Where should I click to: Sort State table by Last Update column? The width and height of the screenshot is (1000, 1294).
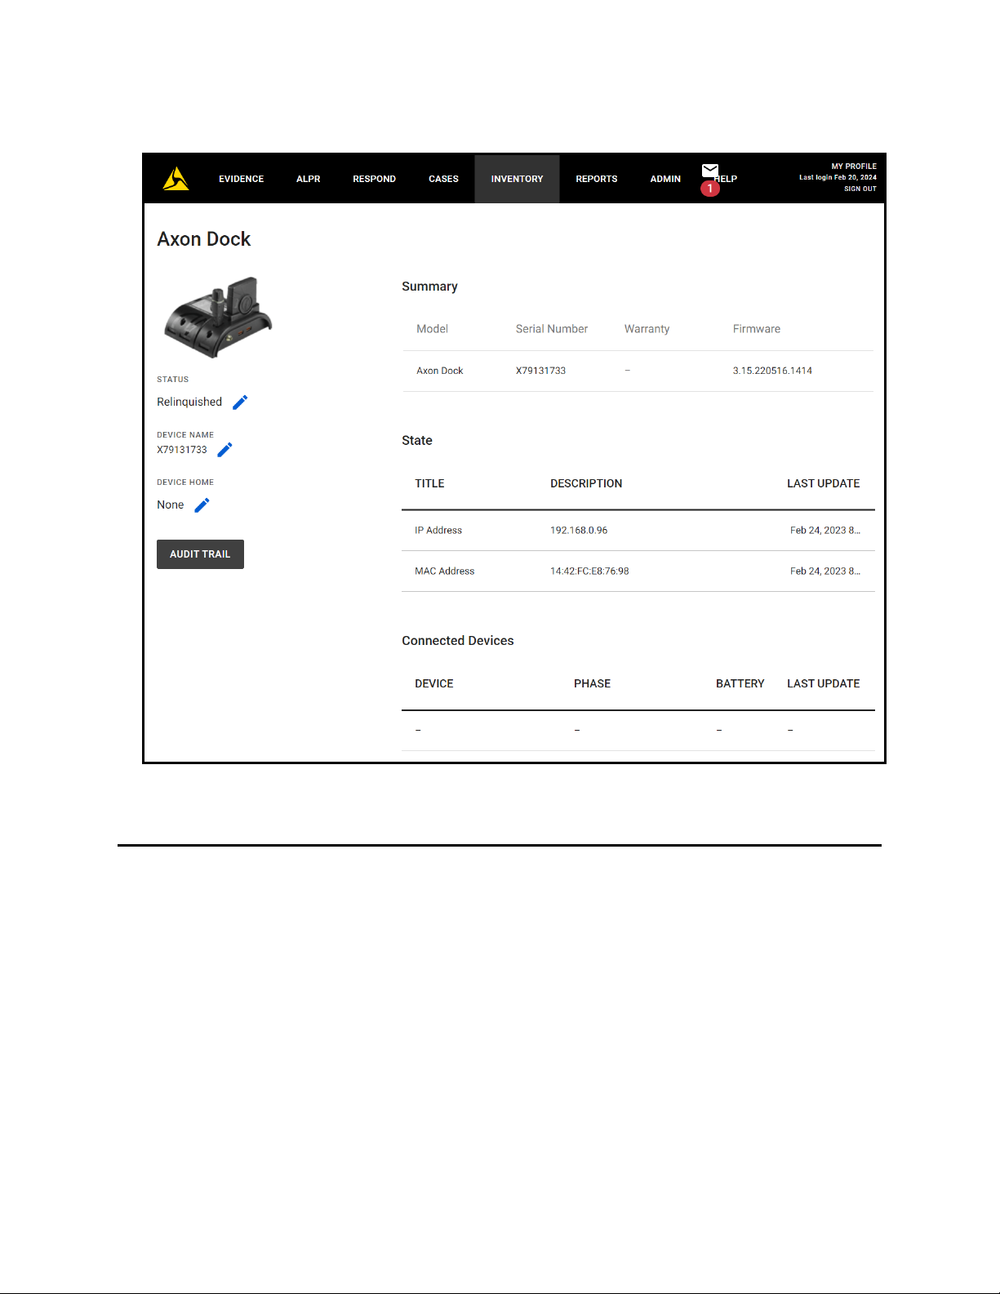[823, 483]
